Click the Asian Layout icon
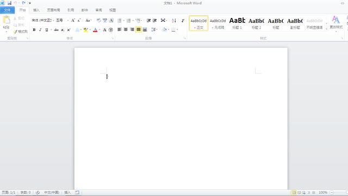The width and height of the screenshot is (348, 196). pyautogui.click(x=163, y=21)
